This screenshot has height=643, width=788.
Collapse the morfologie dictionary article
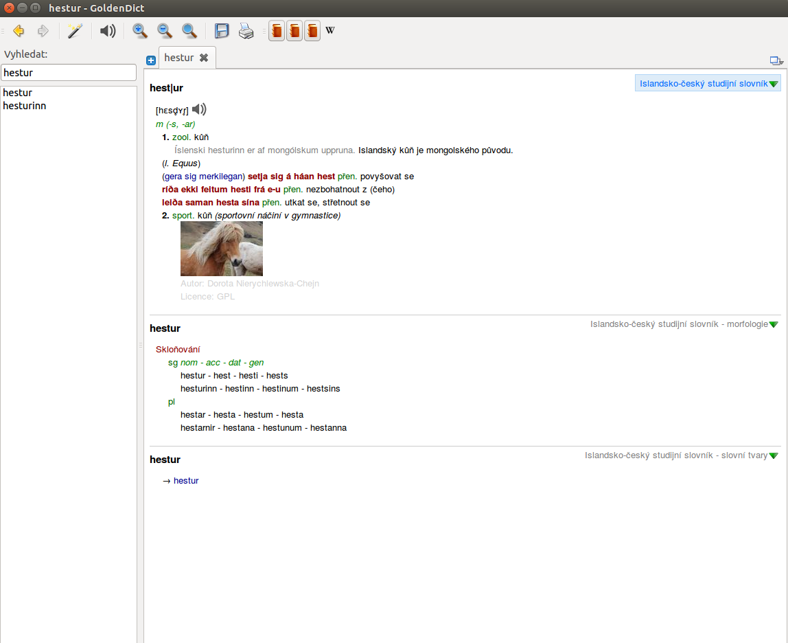click(774, 324)
